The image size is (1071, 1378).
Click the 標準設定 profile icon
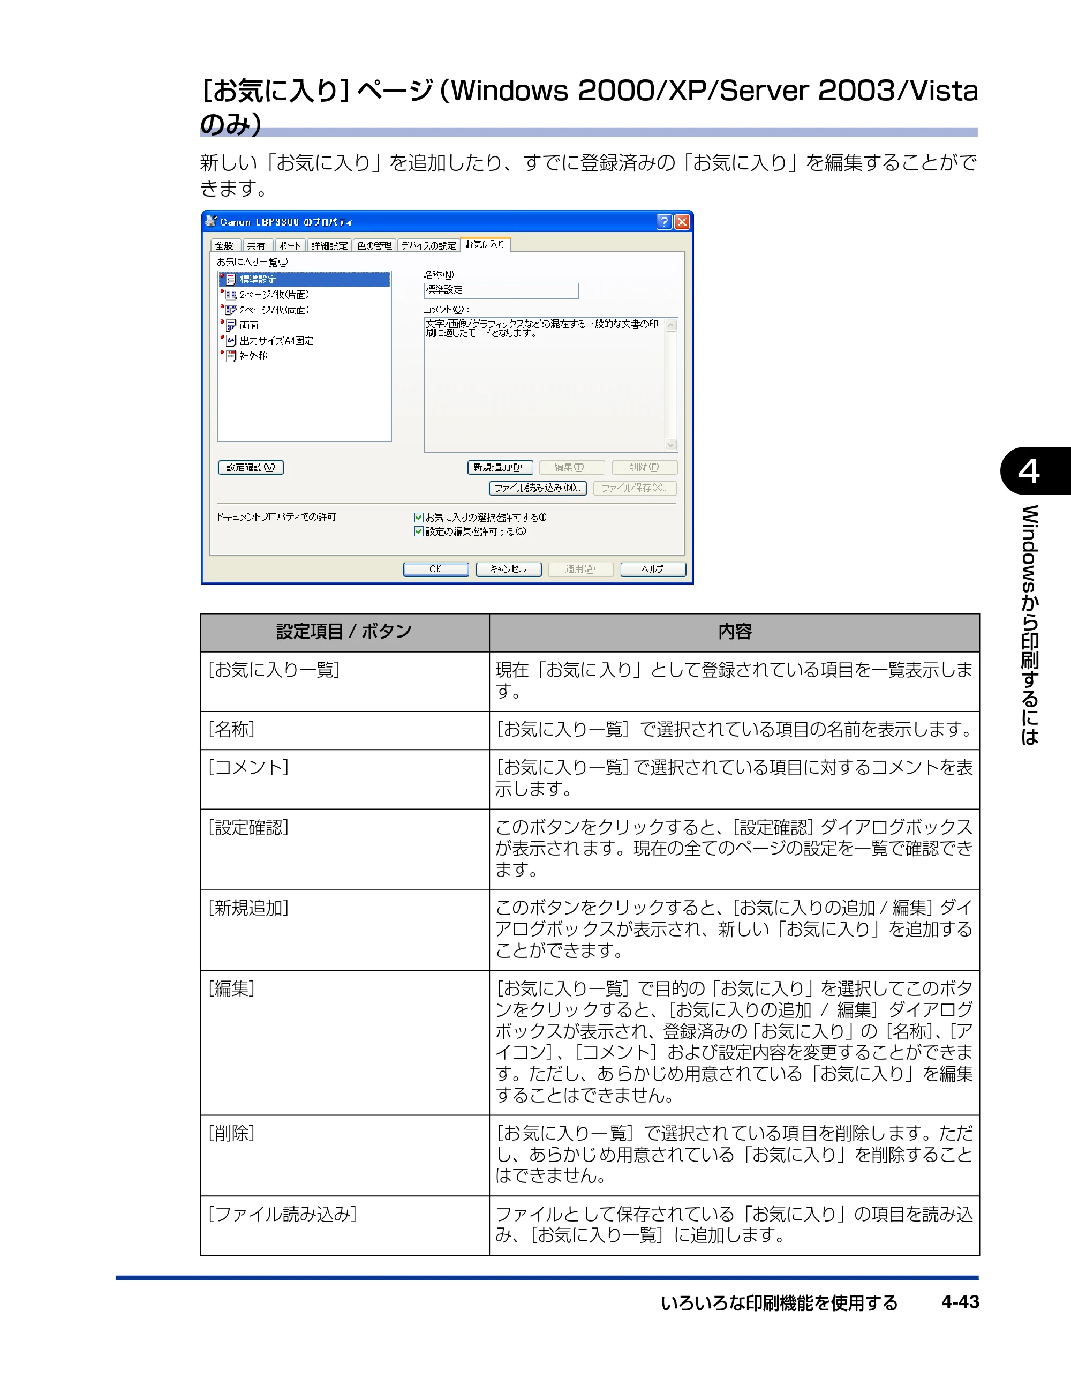pos(230,280)
